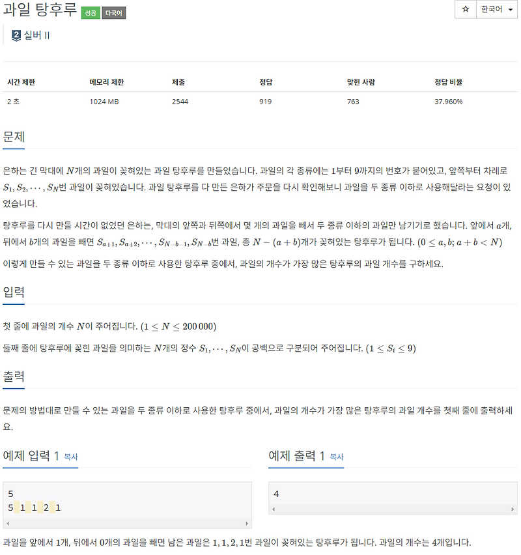Click the 정답 count value 919
This screenshot has height=555, width=521.
click(265, 101)
